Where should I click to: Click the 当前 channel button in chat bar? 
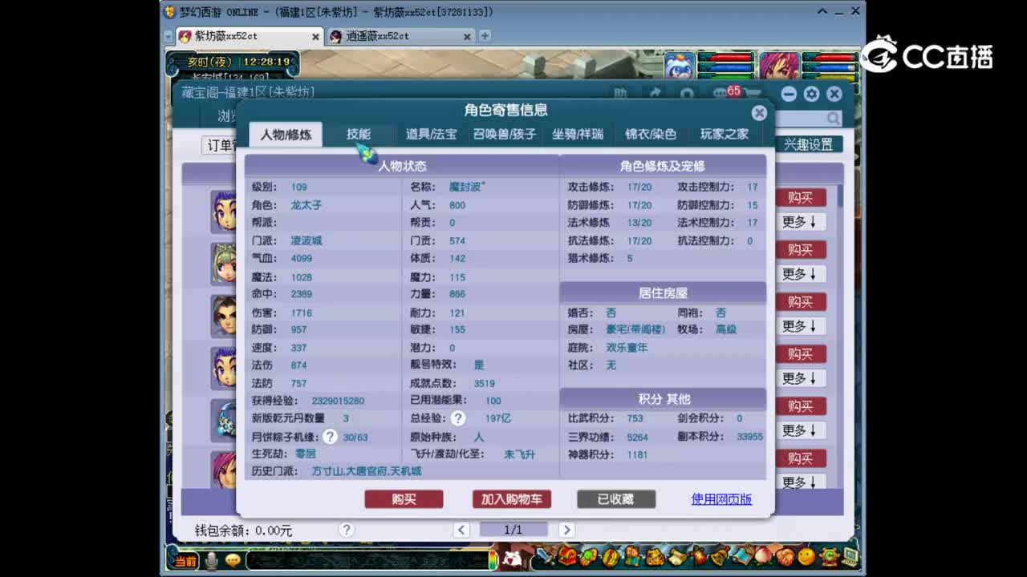(x=186, y=561)
